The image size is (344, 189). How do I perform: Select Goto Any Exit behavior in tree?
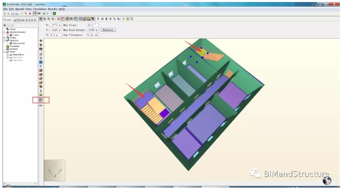tap(18, 43)
